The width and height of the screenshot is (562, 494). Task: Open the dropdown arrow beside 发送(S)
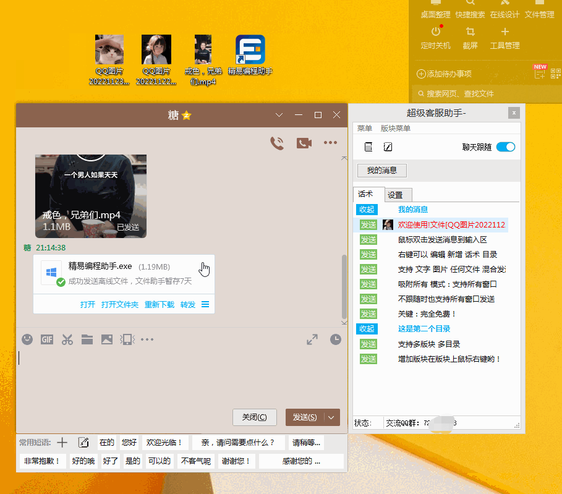coord(332,417)
